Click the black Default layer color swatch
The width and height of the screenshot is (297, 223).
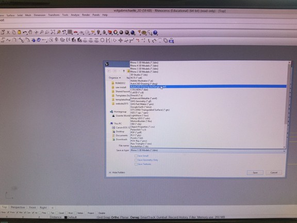(65, 217)
